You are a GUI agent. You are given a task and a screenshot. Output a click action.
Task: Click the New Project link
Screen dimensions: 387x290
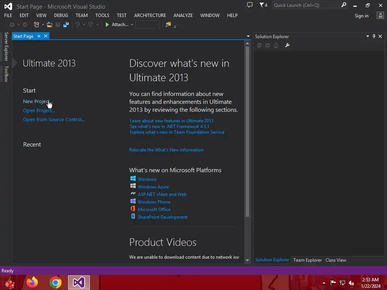coord(38,101)
